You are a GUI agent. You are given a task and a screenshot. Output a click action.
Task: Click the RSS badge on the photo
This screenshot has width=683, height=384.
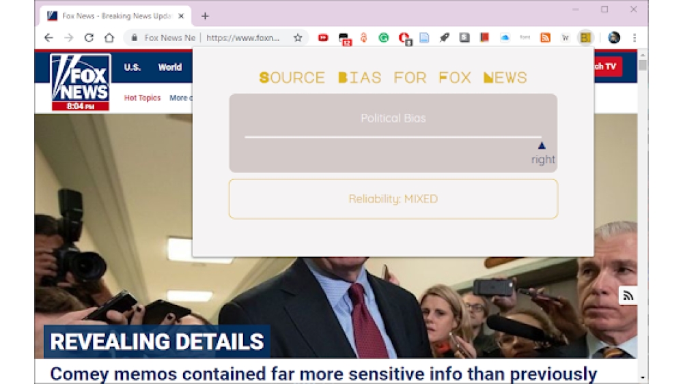click(628, 295)
